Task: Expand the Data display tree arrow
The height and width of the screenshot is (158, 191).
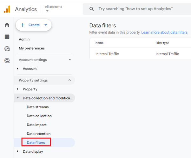Action: tap(18, 151)
